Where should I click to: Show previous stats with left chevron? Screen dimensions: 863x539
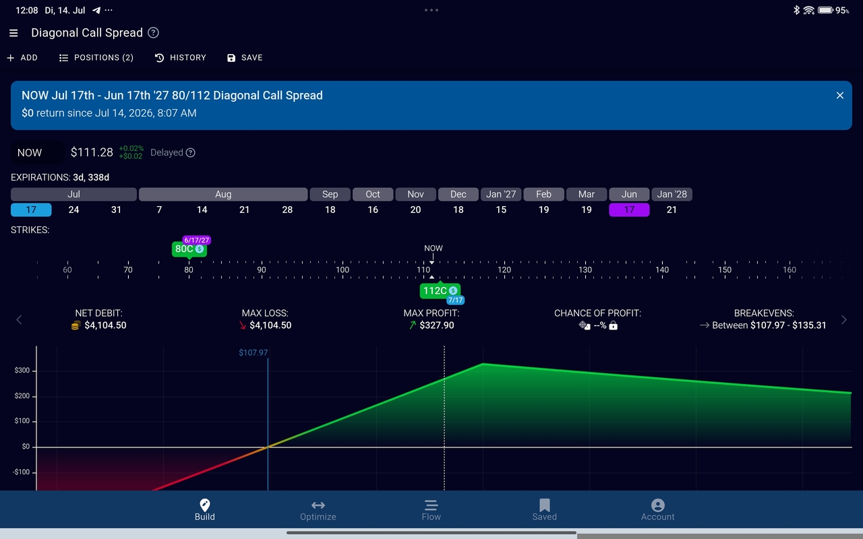tap(19, 320)
